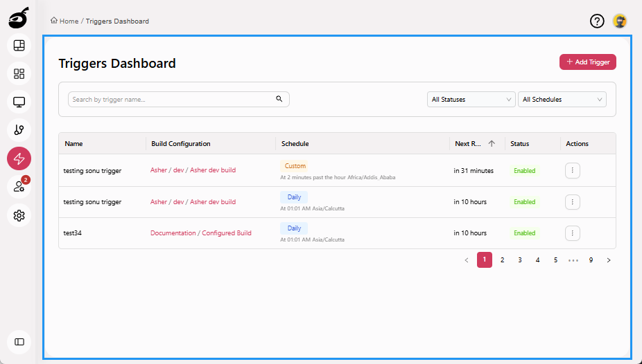This screenshot has height=364, width=642.
Task: Open actions menu for test34 row
Action: (572, 233)
